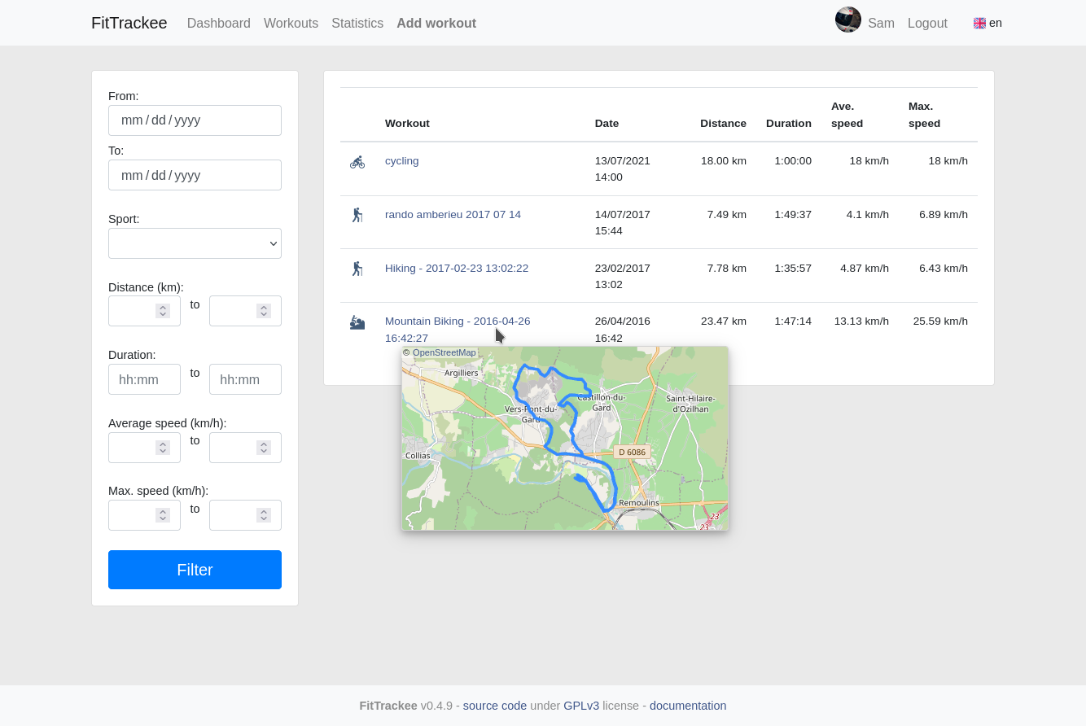Click the maximum average speed stepper arrows

pos(264,448)
